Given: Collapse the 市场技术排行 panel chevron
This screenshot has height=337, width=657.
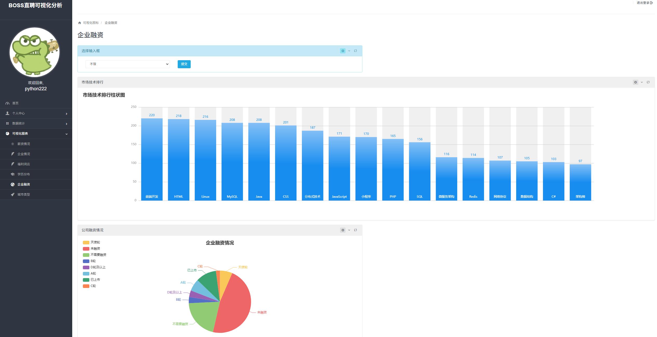Looking at the screenshot, I should pos(642,82).
